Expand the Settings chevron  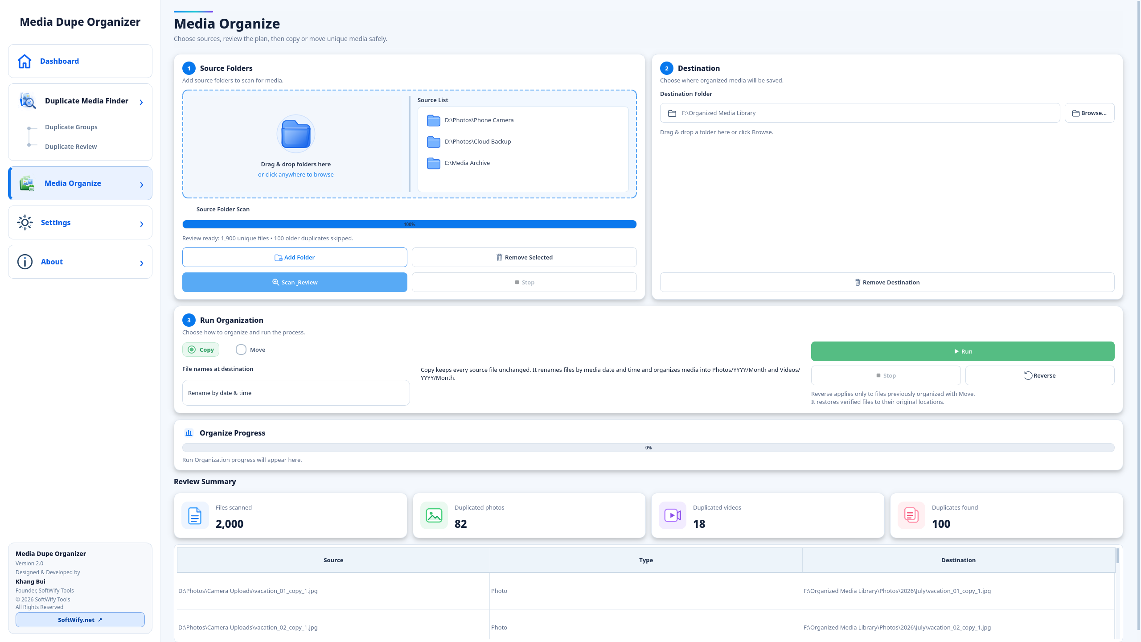click(x=142, y=224)
